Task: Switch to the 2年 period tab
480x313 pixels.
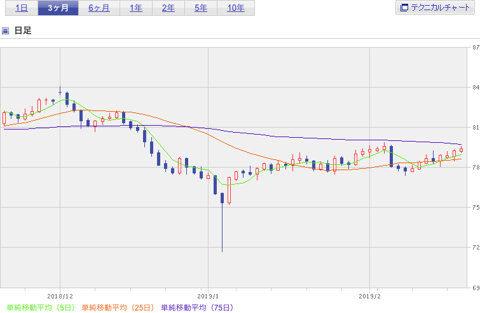Action: [168, 8]
